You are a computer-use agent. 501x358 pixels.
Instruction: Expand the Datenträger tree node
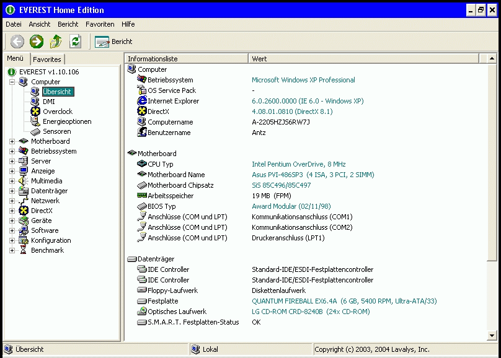pos(12,191)
